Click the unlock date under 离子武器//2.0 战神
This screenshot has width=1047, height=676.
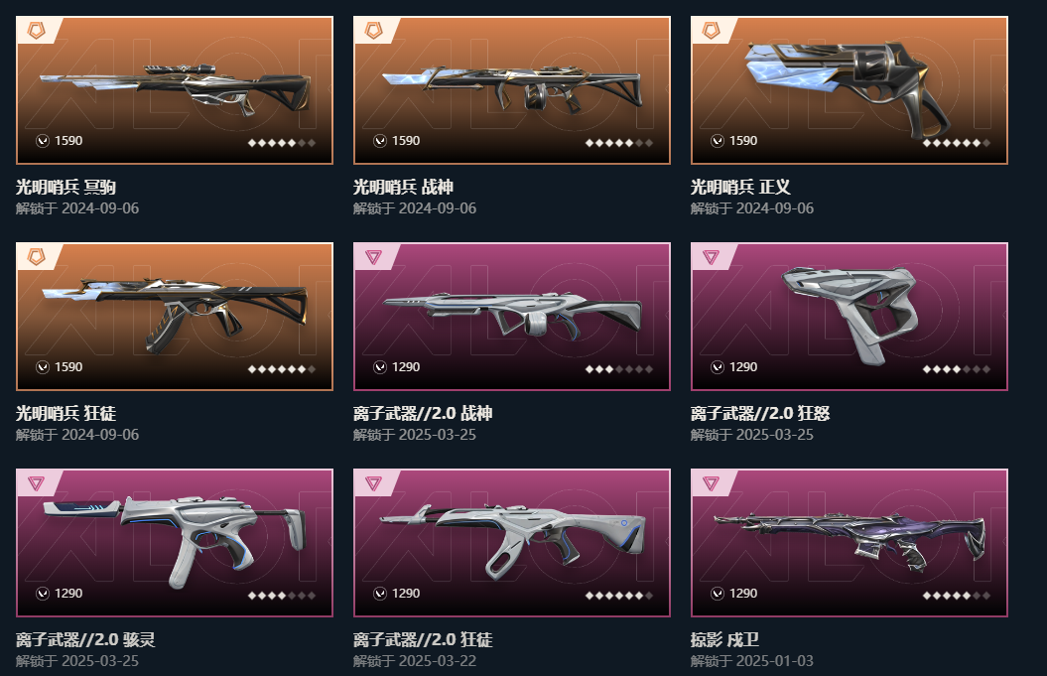pos(415,435)
